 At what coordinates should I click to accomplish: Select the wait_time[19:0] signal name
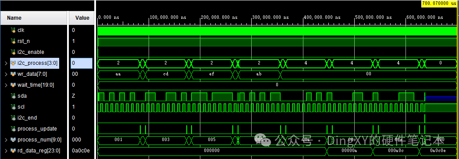(x=36, y=85)
